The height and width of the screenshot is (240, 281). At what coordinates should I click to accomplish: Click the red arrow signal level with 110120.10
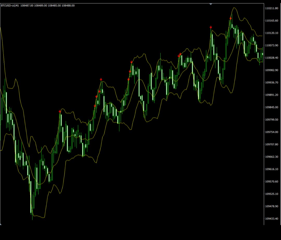click(211, 27)
